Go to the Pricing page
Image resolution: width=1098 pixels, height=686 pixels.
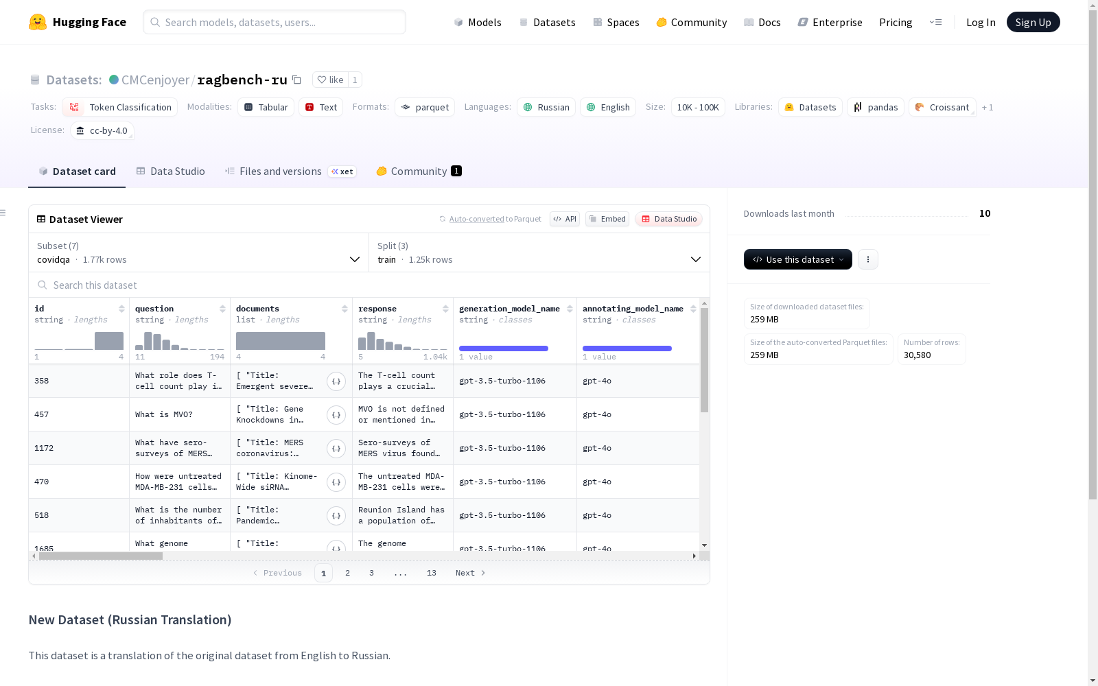pyautogui.click(x=896, y=23)
